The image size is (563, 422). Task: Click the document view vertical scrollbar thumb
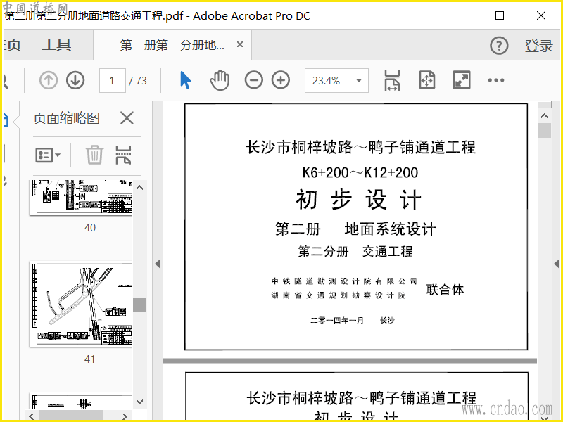click(x=544, y=131)
